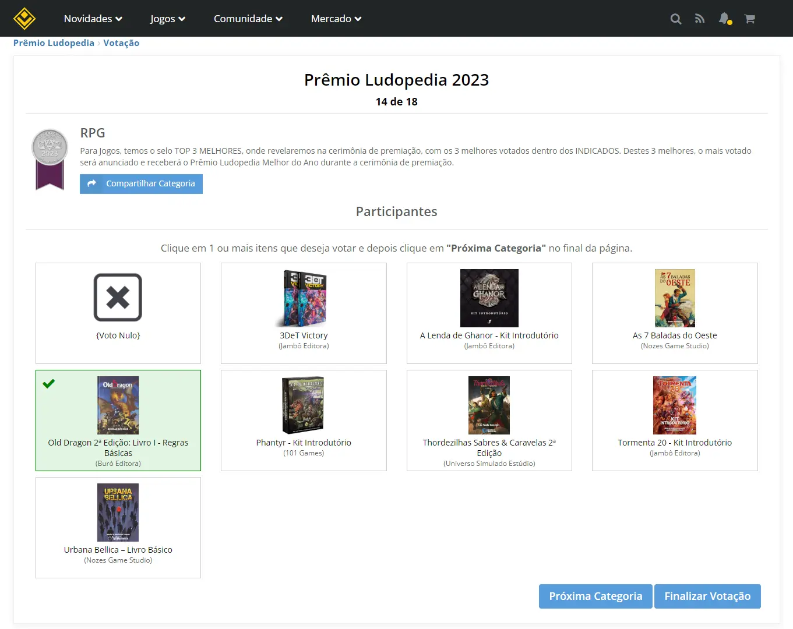Click Próxima Categoria button

(x=595, y=596)
